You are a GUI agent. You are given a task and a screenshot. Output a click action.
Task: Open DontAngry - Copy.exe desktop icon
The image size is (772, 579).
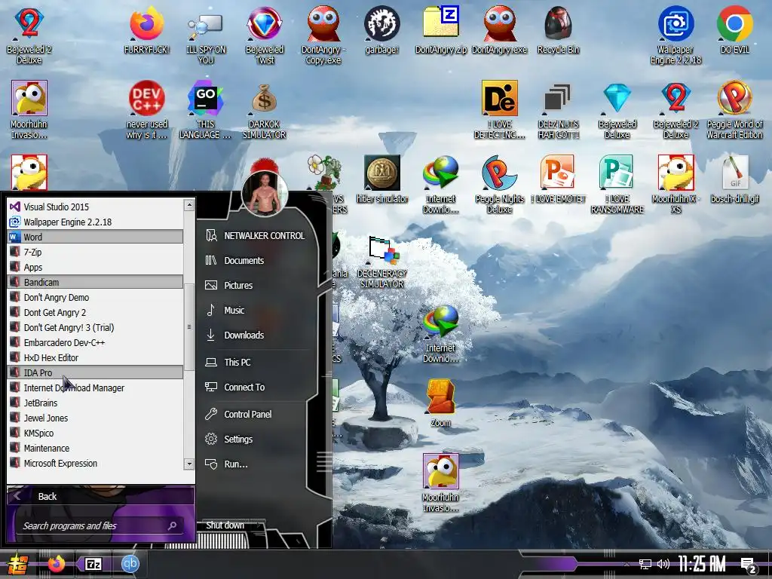click(x=323, y=35)
